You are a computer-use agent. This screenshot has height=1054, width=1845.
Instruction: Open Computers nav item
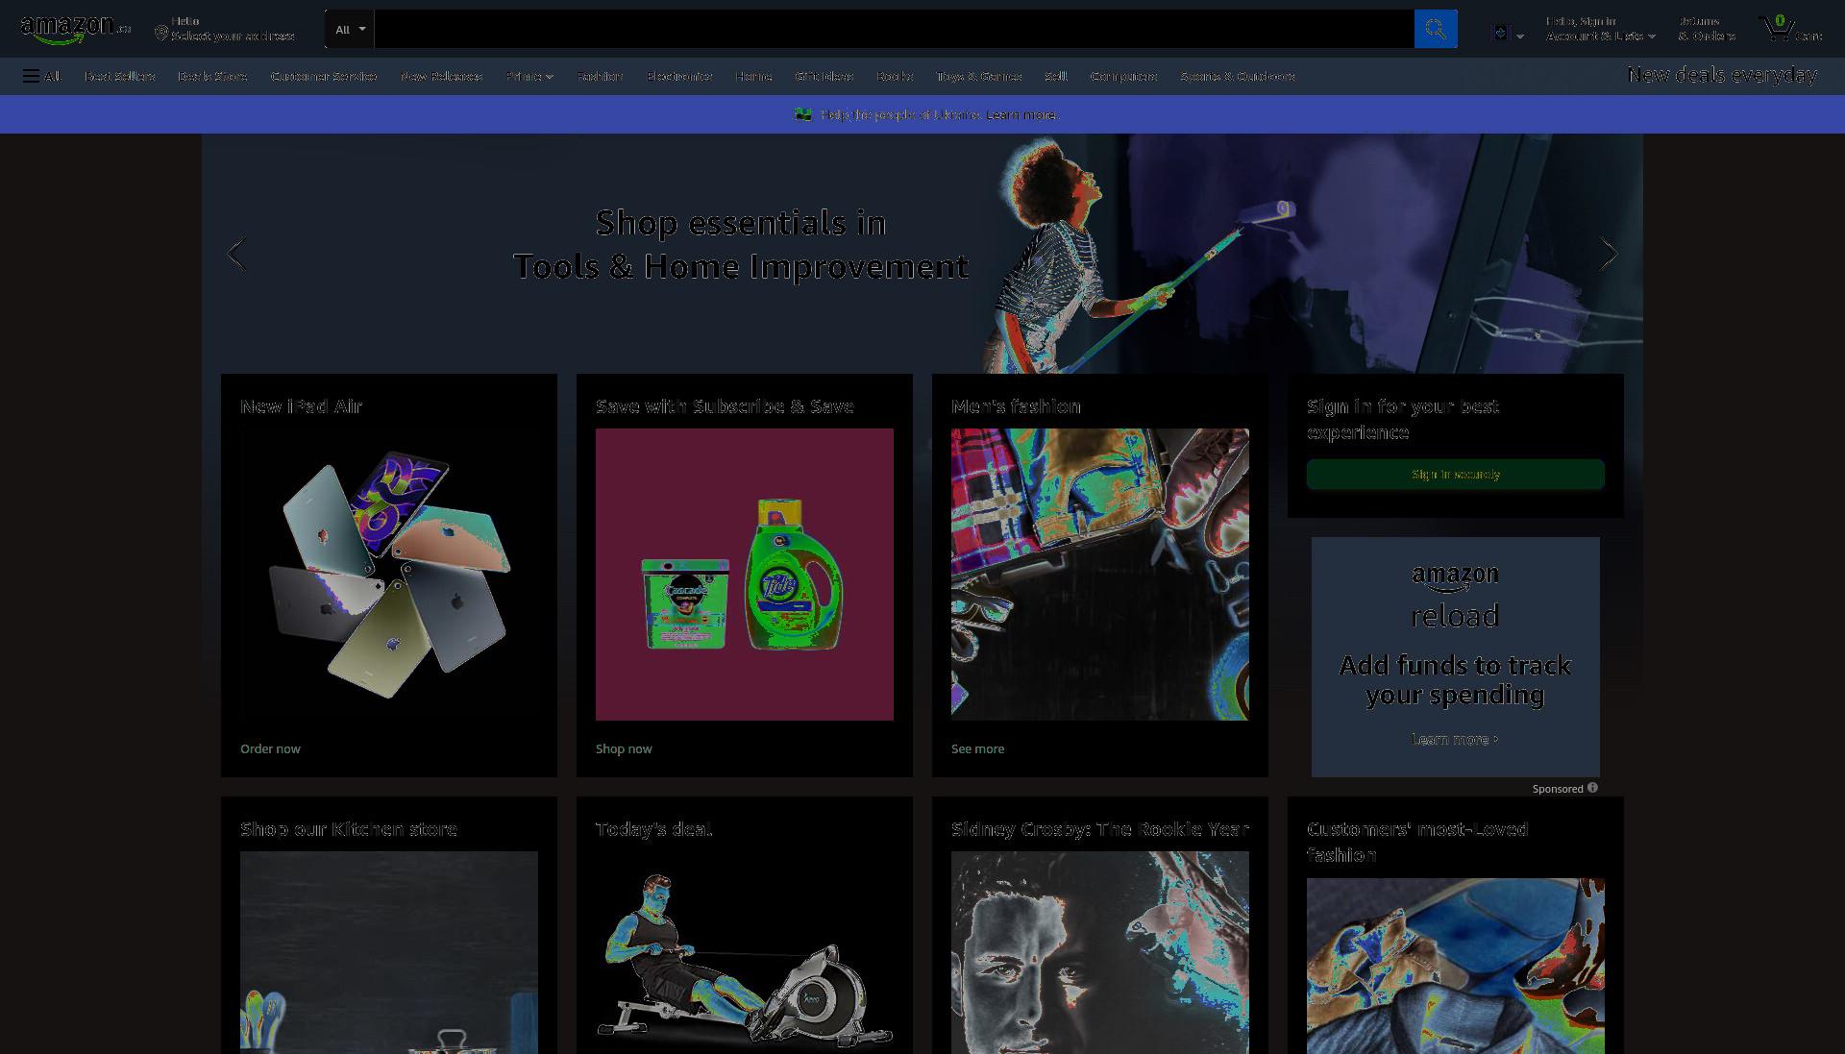pyautogui.click(x=1123, y=76)
